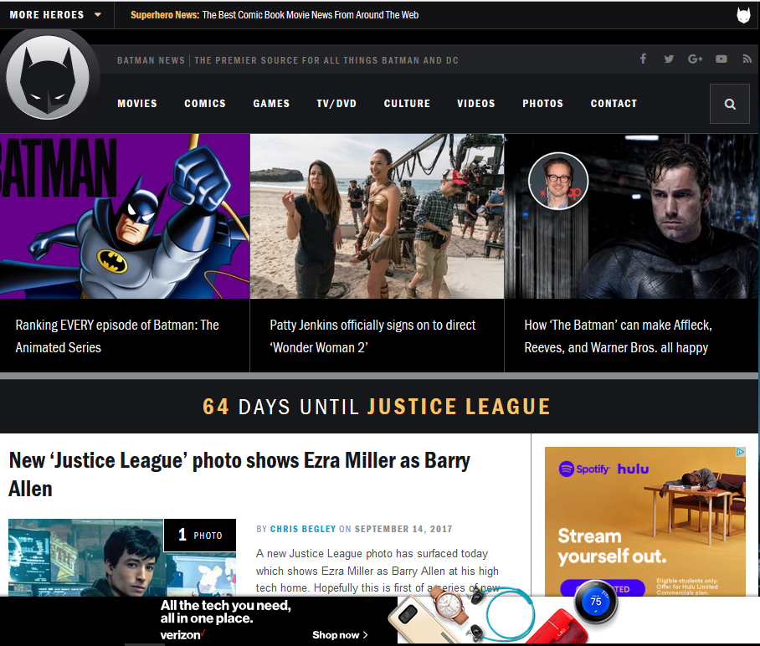Open the Comics menu
Viewport: 760px width, 646px height.
[x=205, y=104]
